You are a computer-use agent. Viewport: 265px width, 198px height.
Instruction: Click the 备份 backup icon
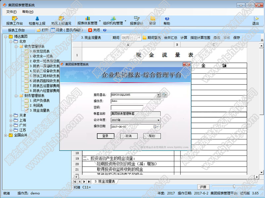pyautogui.click(x=153, y=21)
